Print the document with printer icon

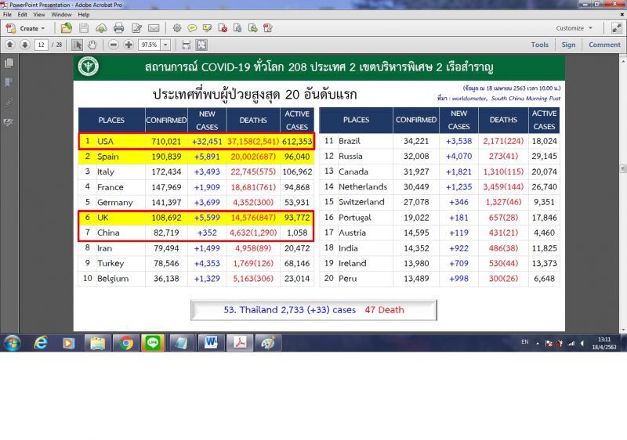pos(119,28)
